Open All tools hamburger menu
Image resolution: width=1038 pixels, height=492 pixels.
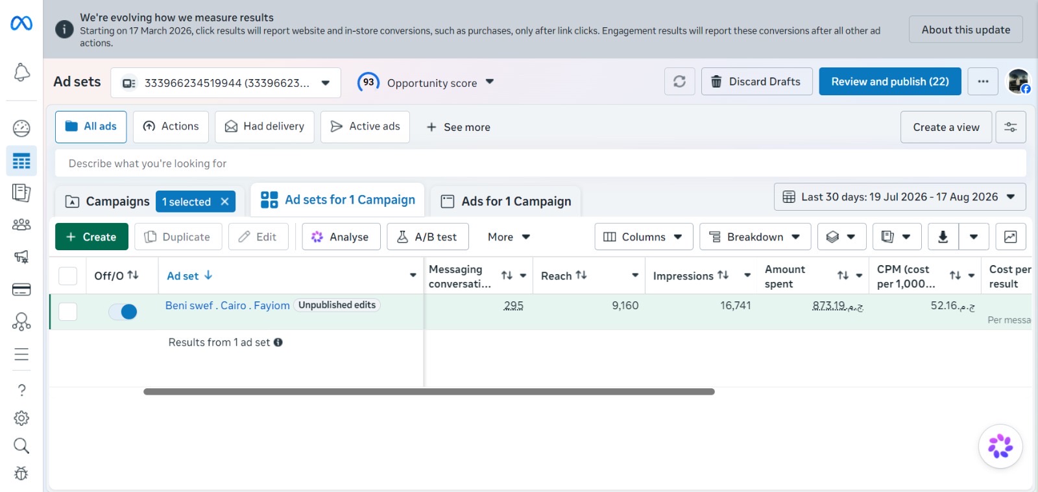(x=21, y=354)
